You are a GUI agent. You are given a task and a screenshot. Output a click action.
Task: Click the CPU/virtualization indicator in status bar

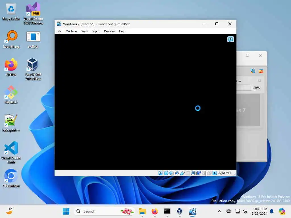point(204,173)
